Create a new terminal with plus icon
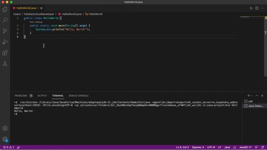 [x=249, y=95]
